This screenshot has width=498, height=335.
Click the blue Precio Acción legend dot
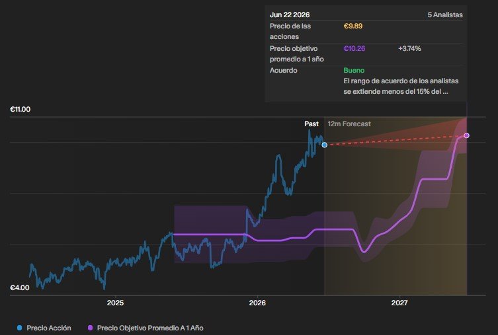(x=19, y=328)
